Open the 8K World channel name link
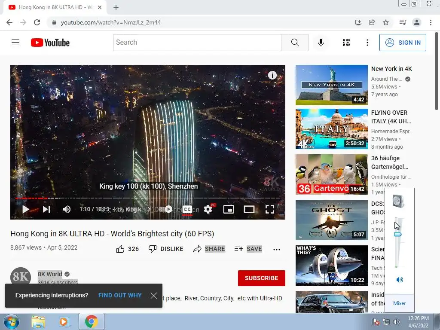Screen dimensions: 440x330 (x=50, y=274)
